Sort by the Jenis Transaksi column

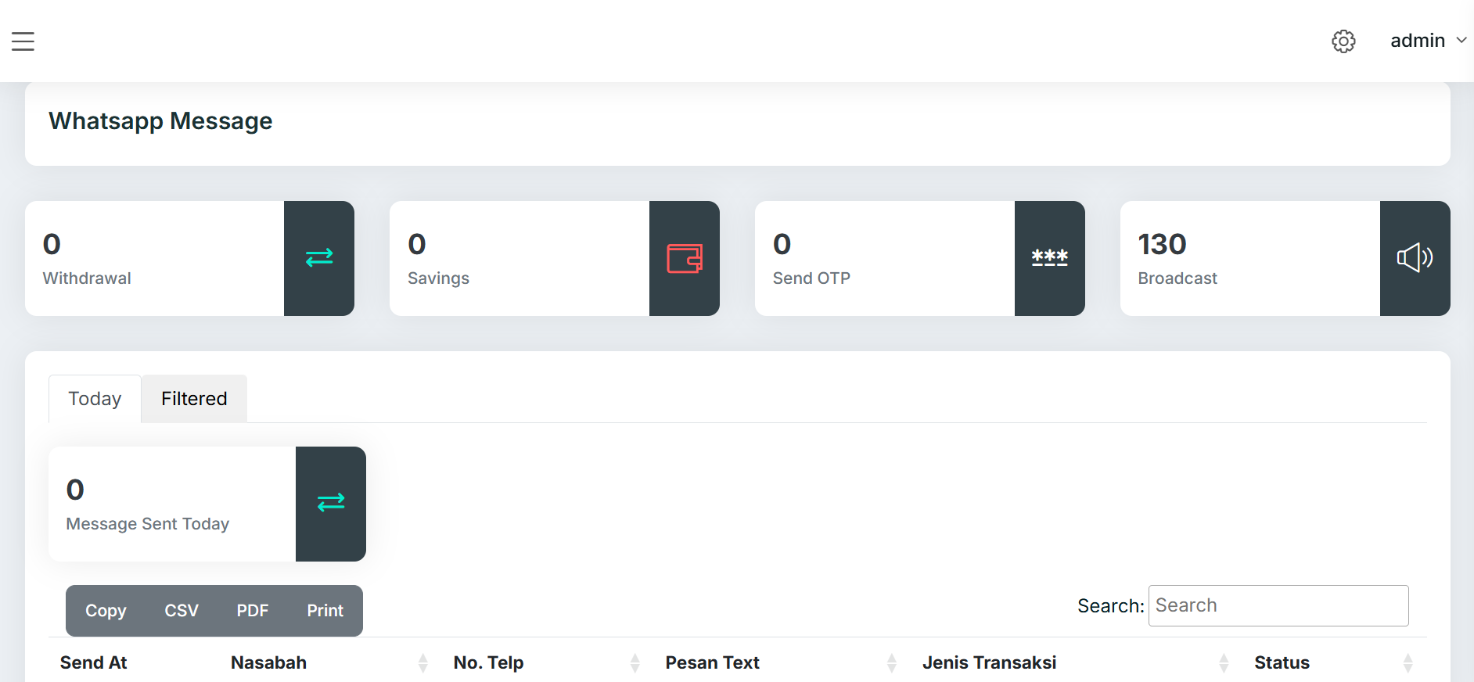click(989, 662)
